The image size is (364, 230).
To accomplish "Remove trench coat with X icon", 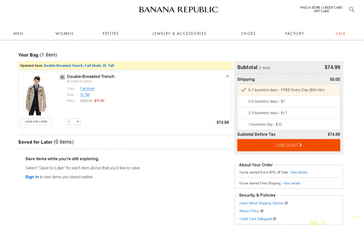I will 227,76.
